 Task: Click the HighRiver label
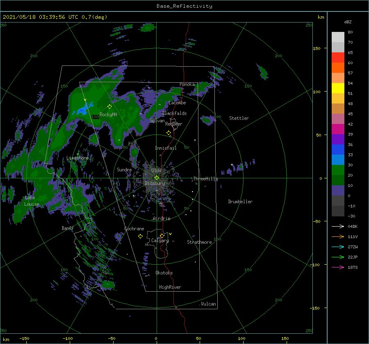point(170,288)
